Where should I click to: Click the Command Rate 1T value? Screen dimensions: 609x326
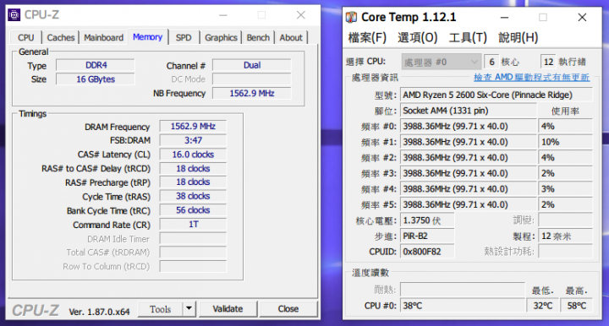point(193,225)
